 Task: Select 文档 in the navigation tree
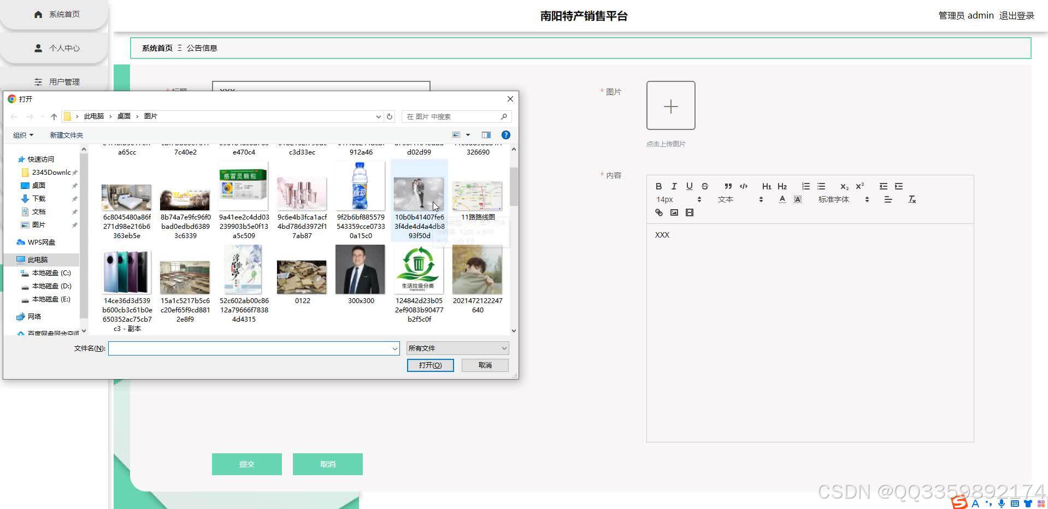38,212
